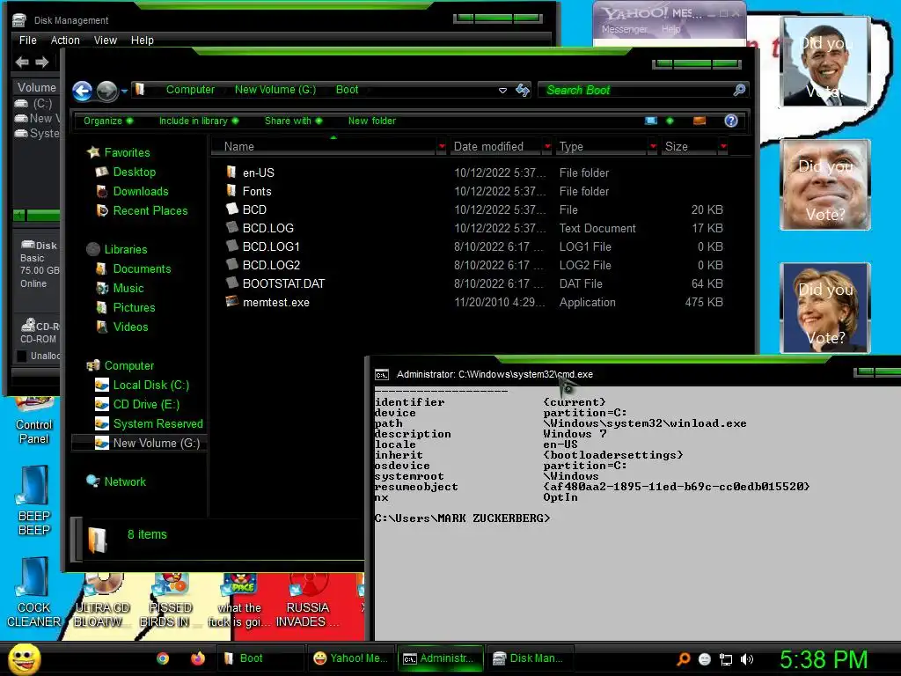This screenshot has height=676, width=901.
Task: Open Documents library
Action: point(142,268)
